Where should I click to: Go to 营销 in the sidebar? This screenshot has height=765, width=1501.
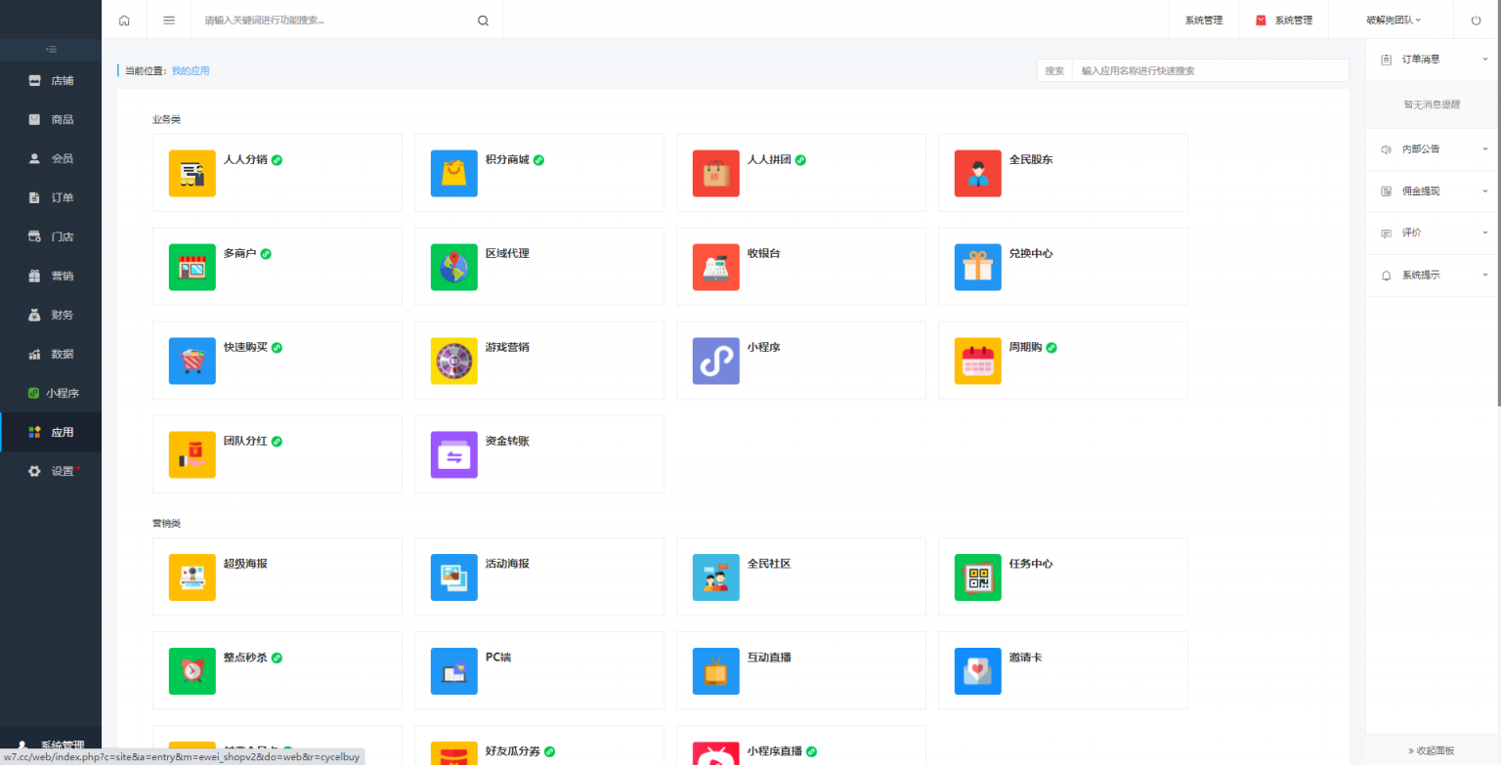[51, 276]
